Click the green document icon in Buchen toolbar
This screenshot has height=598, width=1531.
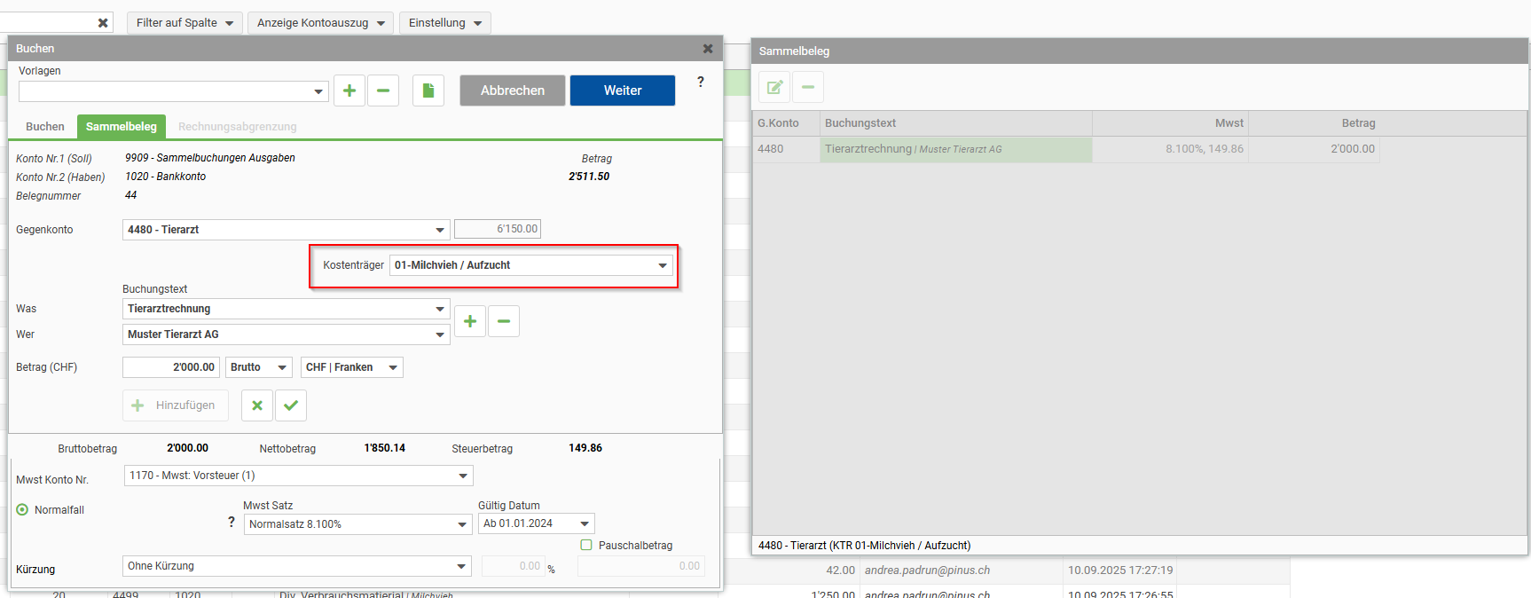428,90
